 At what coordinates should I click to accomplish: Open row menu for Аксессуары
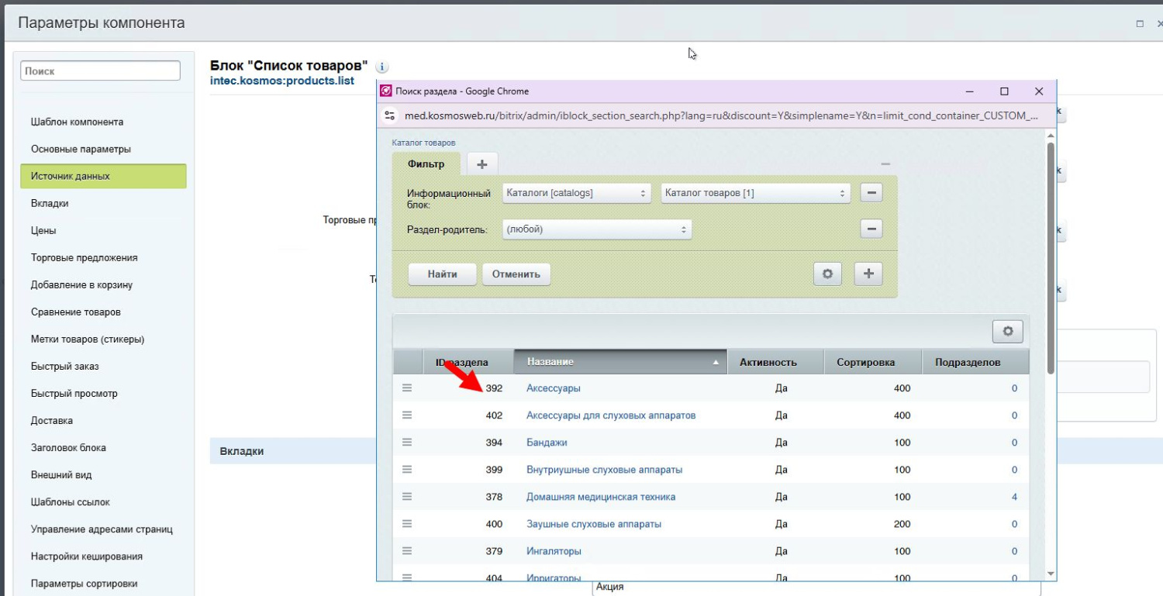point(407,388)
